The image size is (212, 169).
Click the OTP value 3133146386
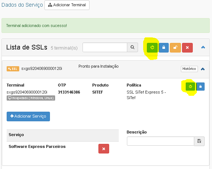point(69,92)
